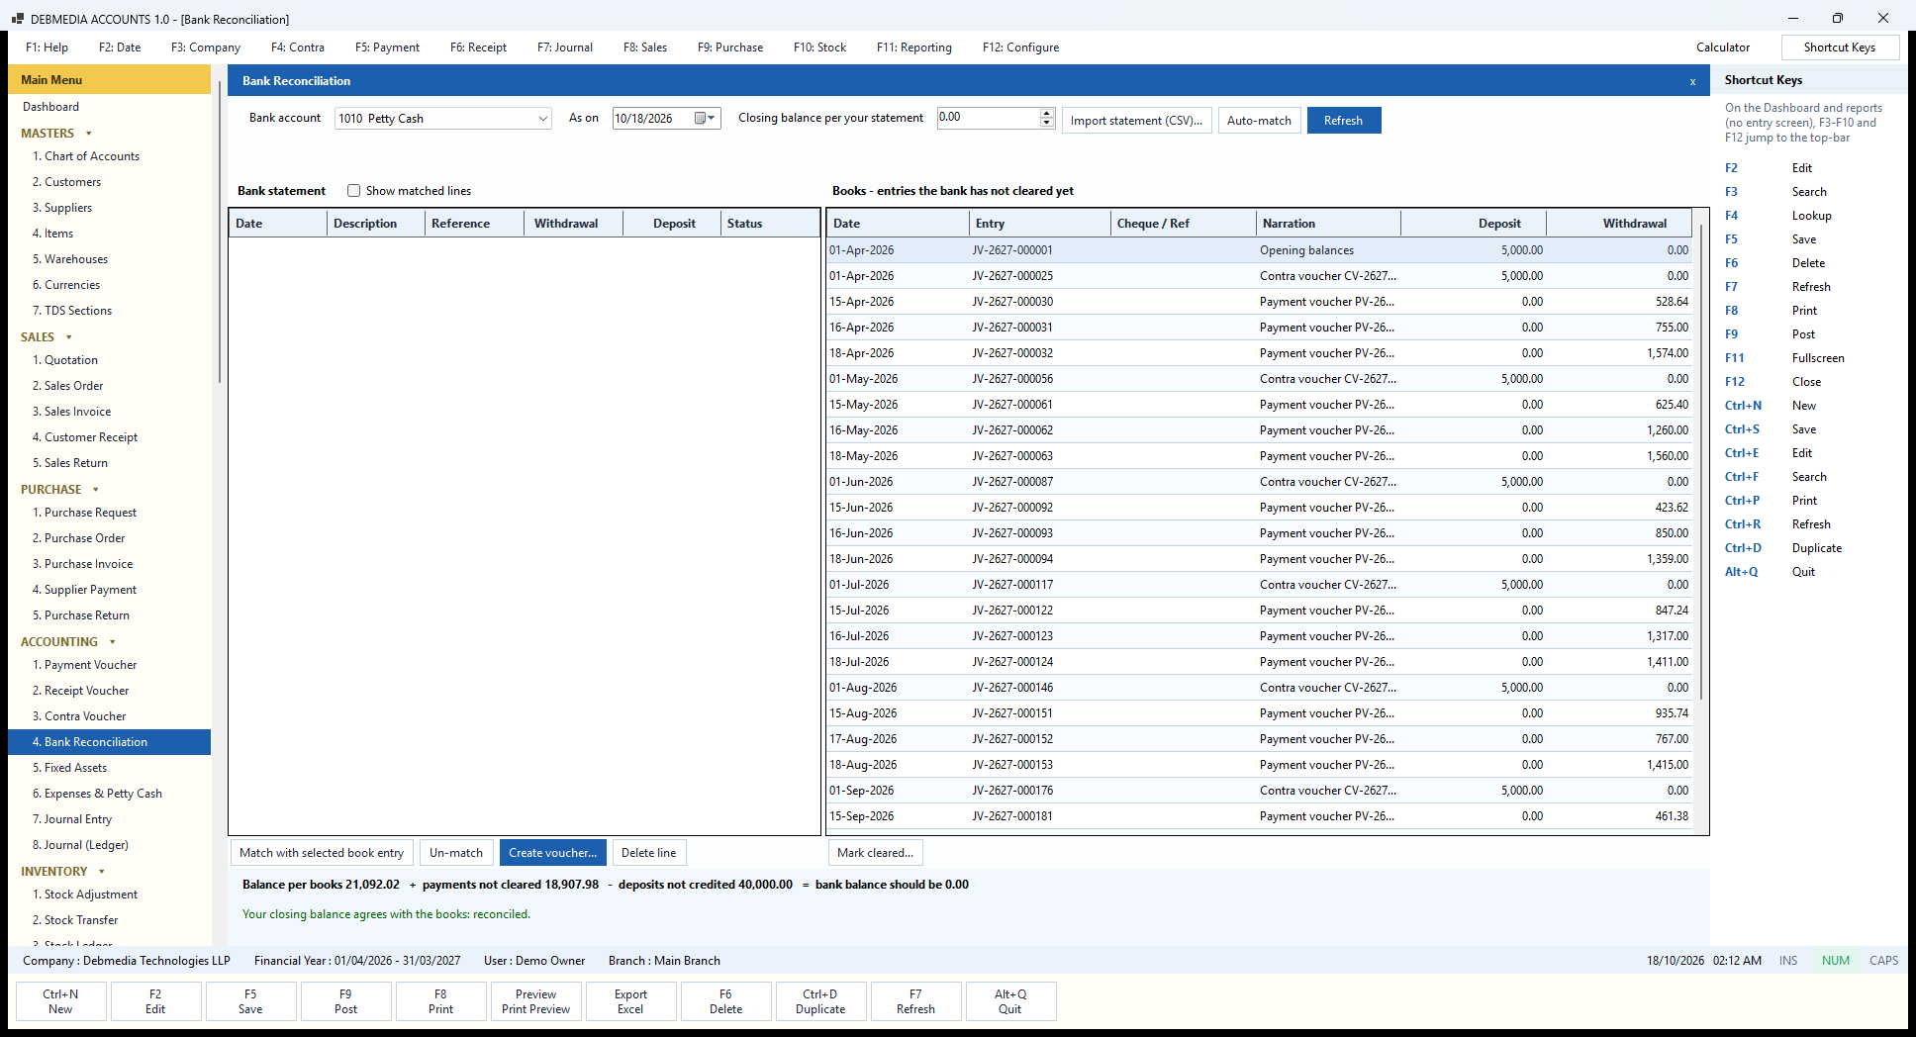
Task: Collapse the SALES section arrow
Action: point(69,337)
